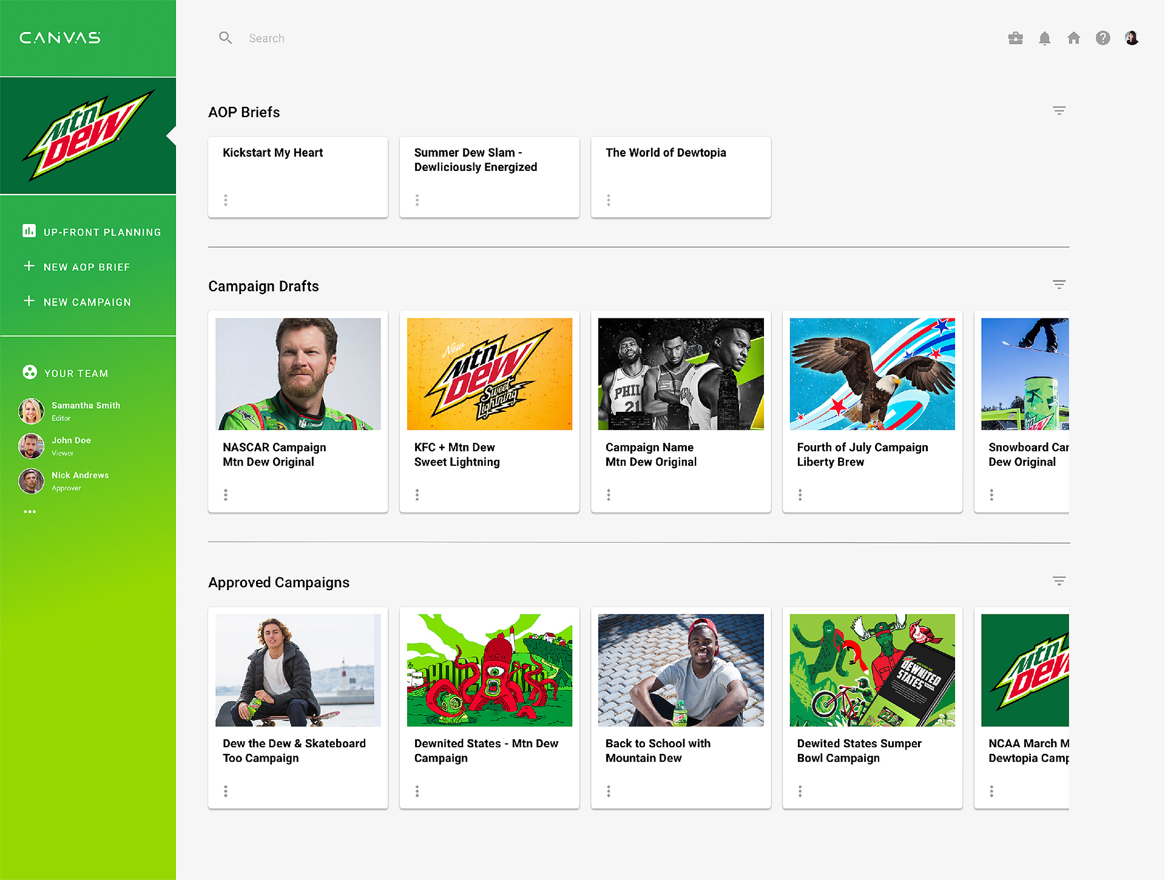The width and height of the screenshot is (1165, 880).
Task: Click plus icon beside New Campaign
Action: point(29,301)
